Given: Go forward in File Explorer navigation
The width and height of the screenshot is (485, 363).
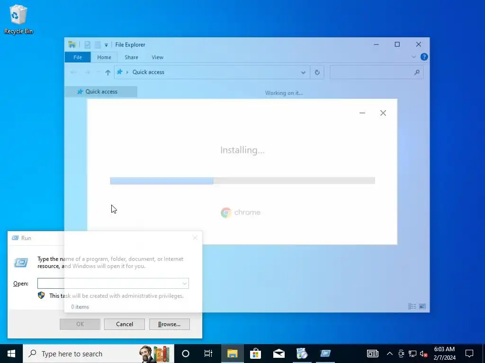Looking at the screenshot, I should click(x=88, y=72).
